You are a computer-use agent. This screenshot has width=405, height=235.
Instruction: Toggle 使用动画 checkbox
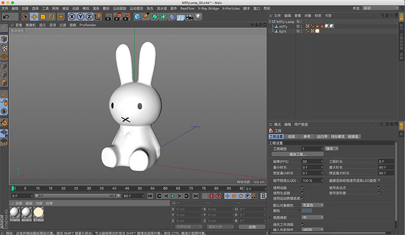click(303, 188)
